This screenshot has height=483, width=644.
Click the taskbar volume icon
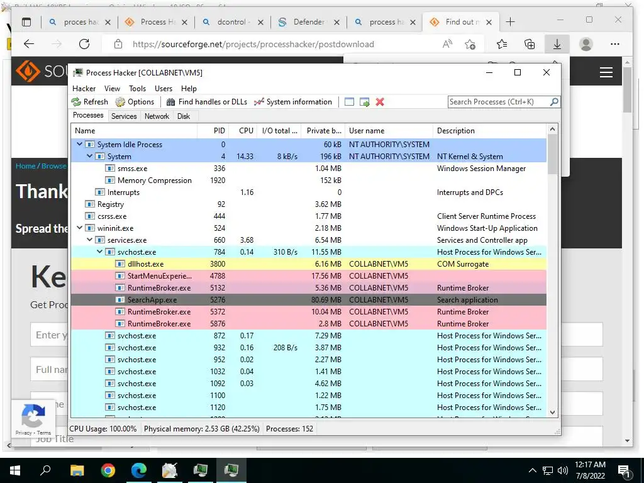(x=563, y=470)
